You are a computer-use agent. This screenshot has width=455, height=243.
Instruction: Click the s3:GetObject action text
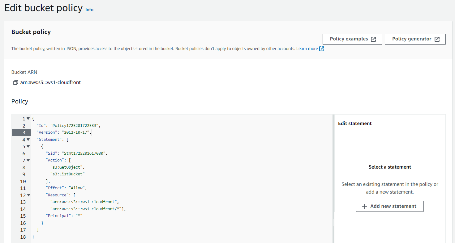tap(67, 167)
